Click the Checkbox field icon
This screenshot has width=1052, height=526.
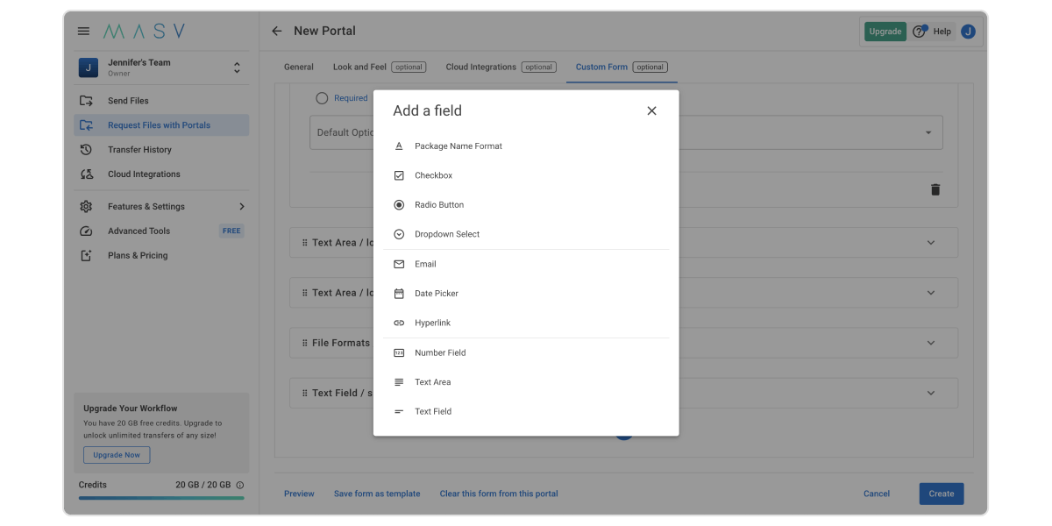pos(399,175)
